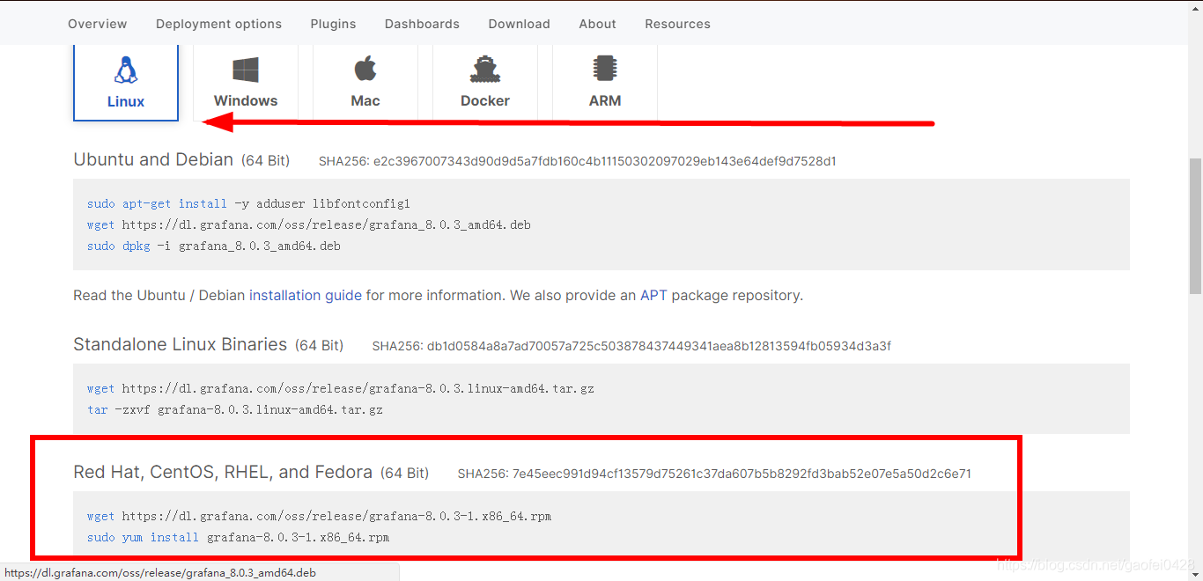The image size is (1203, 581).
Task: Click the sudo dpkg -i command line
Action: (214, 246)
